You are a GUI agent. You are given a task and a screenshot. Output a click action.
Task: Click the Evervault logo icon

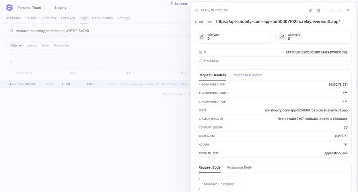[x=10, y=8]
